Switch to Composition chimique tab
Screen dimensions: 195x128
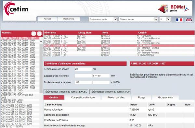coord(83,97)
